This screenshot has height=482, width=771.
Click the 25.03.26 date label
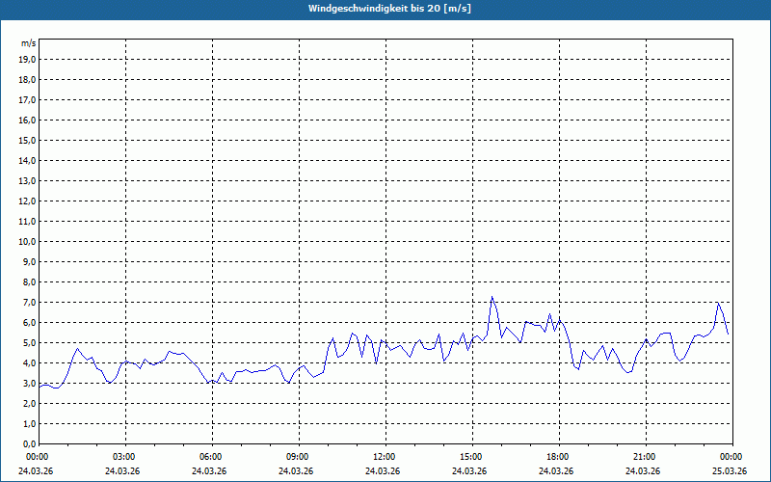pyautogui.click(x=731, y=471)
